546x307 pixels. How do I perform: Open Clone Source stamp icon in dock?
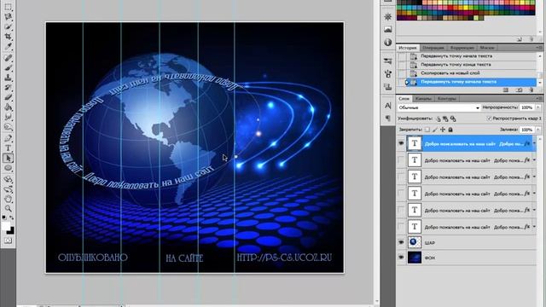tap(388, 86)
